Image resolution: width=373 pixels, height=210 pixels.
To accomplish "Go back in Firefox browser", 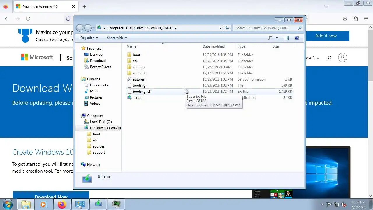I will tap(7, 19).
